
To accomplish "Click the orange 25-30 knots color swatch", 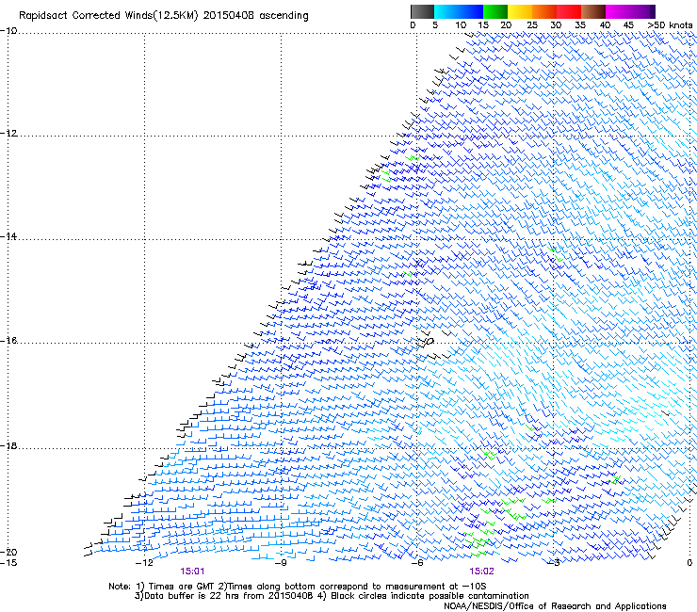I will 544,11.
